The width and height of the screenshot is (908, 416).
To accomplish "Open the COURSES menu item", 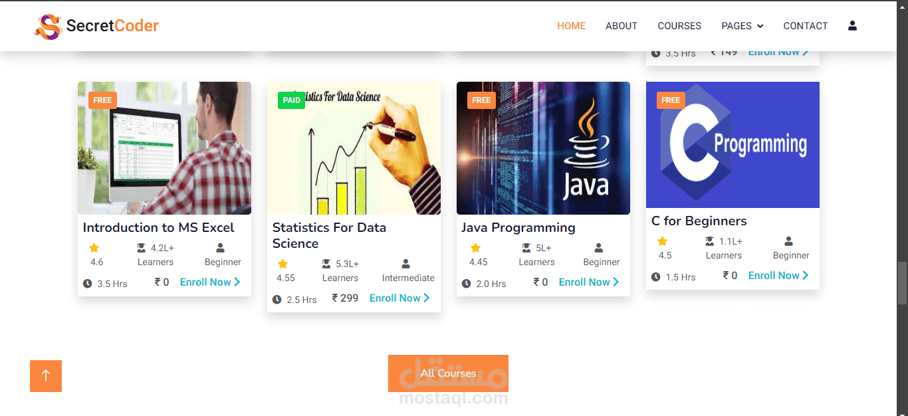I will tap(679, 26).
